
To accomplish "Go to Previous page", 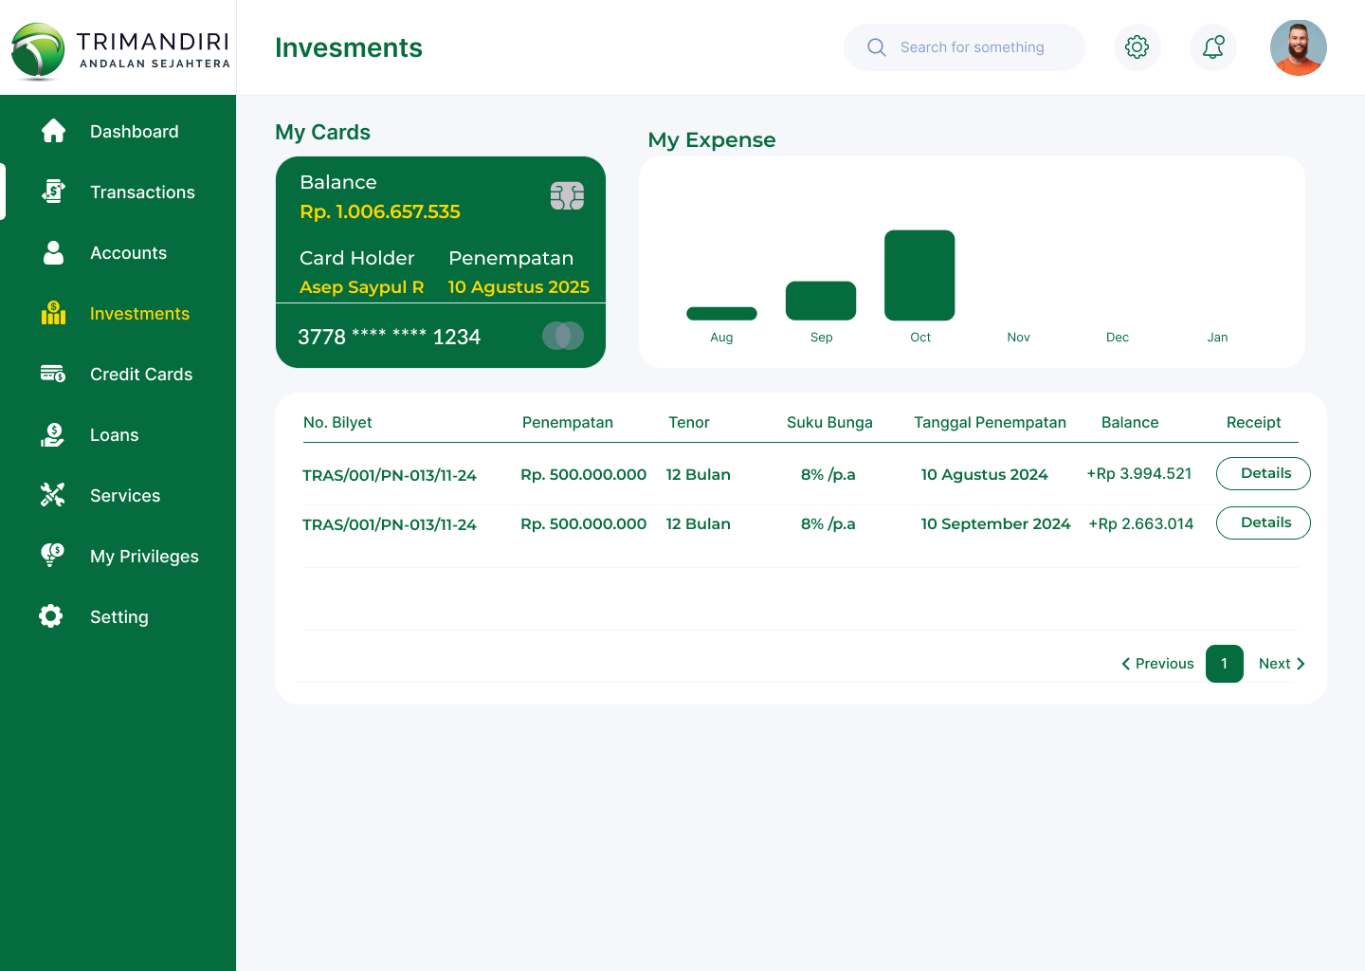I will [x=1157, y=664].
